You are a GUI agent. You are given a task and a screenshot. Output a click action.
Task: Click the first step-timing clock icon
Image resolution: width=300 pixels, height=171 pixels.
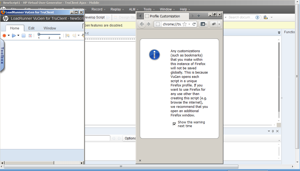67,36
